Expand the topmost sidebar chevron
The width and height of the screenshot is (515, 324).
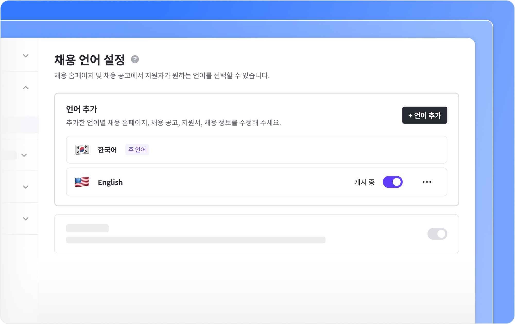25,56
